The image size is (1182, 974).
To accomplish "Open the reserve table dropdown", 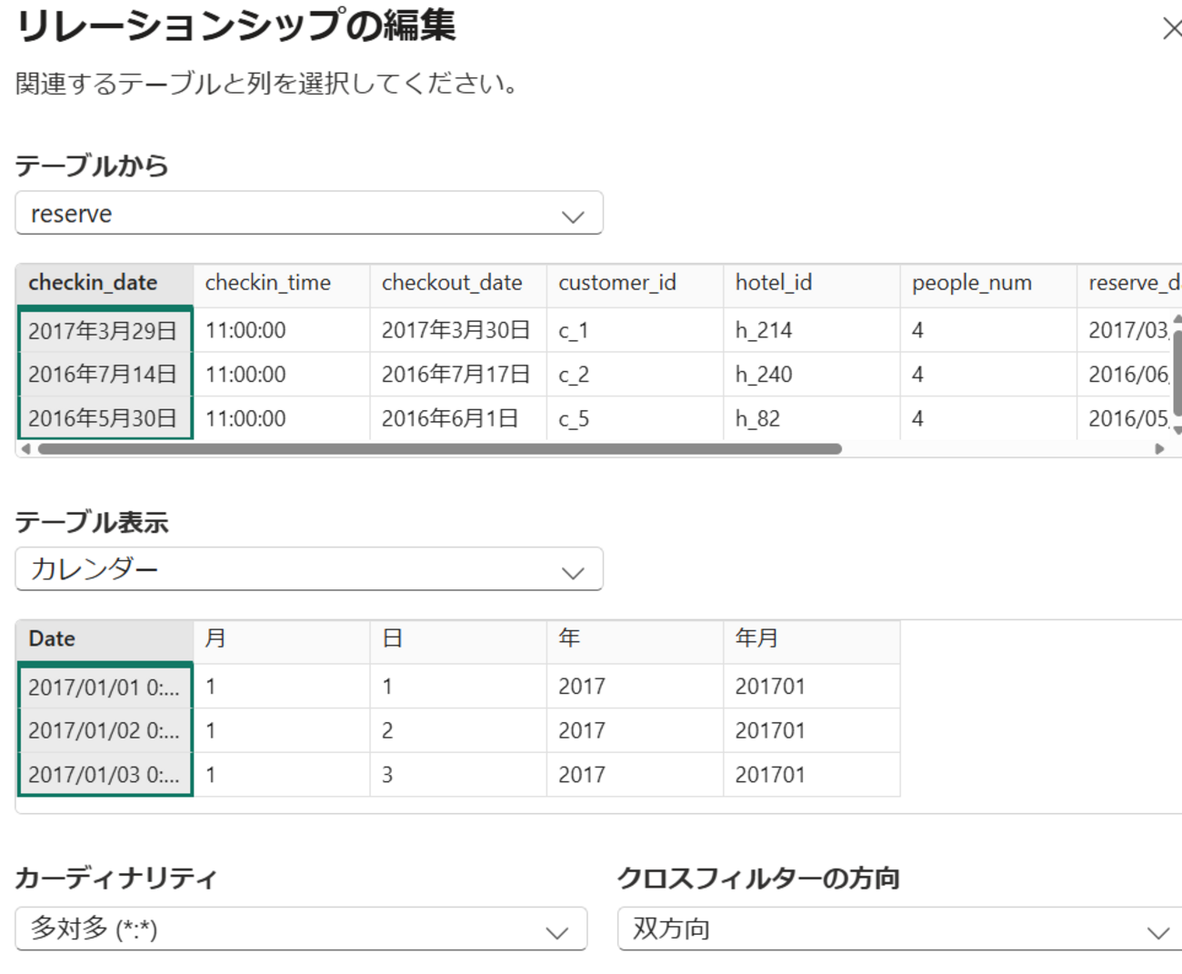I will (x=309, y=214).
